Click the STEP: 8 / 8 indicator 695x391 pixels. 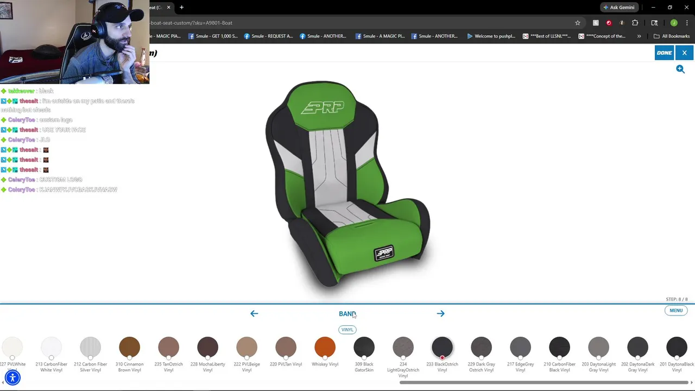(677, 299)
